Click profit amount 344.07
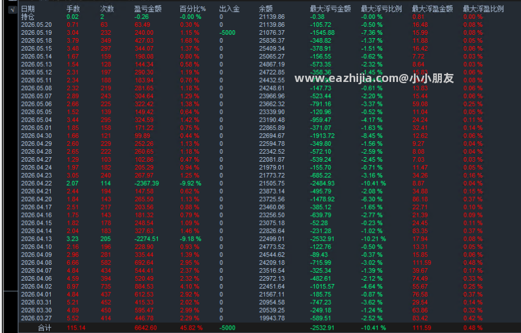The height and width of the screenshot is (333, 521). (144, 48)
